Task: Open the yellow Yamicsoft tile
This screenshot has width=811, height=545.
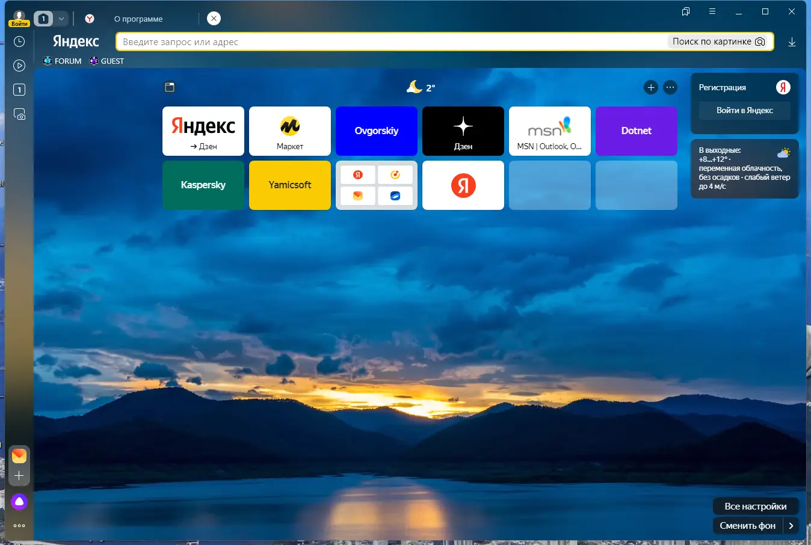Action: pos(290,185)
